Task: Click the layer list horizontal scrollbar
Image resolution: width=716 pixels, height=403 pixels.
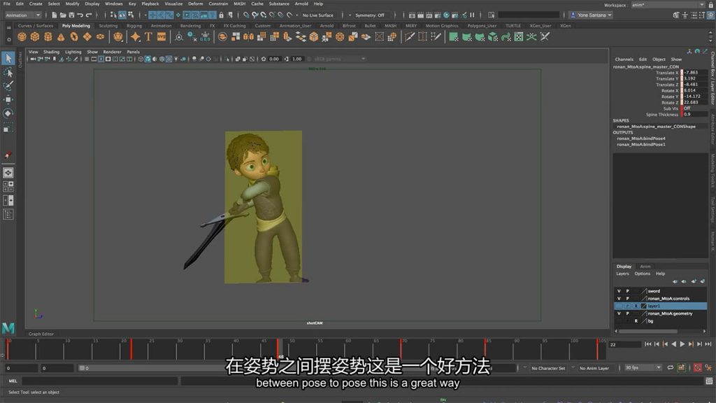Action: 648,331
